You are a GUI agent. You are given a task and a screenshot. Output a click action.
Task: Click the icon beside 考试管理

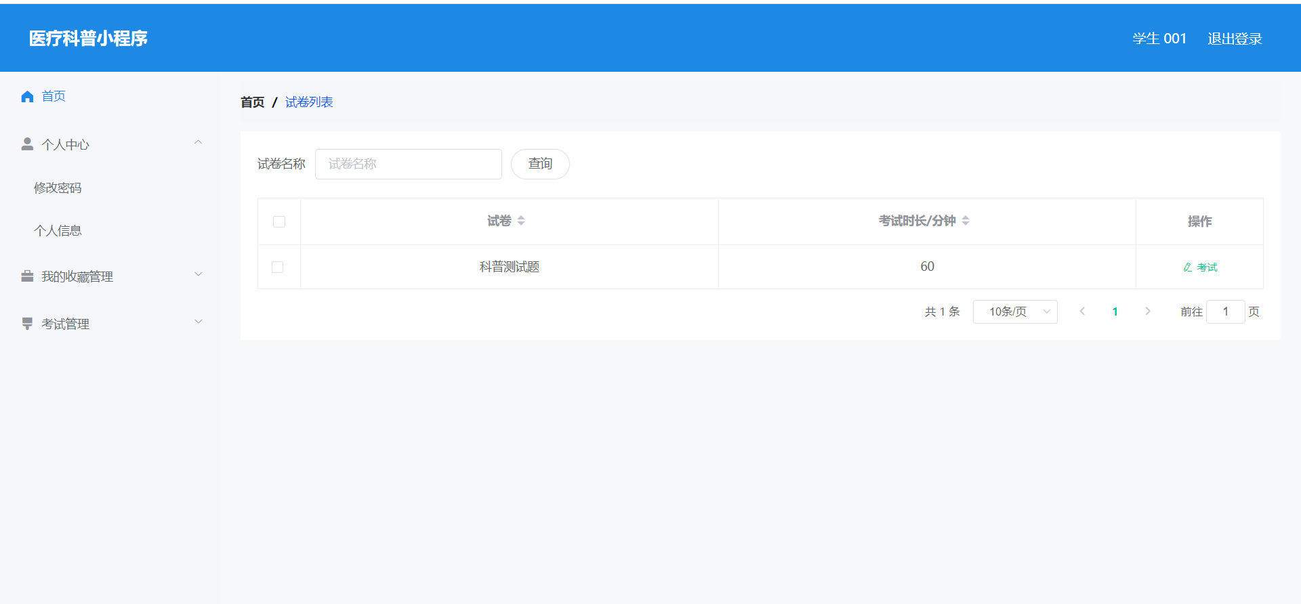click(x=27, y=324)
